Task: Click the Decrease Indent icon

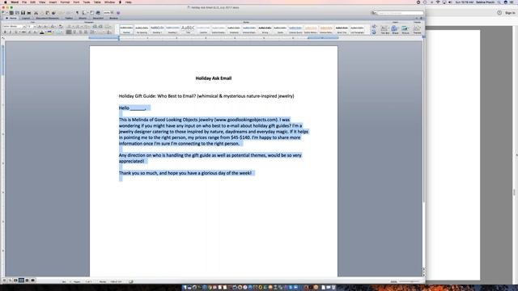Action: [x=95, y=27]
